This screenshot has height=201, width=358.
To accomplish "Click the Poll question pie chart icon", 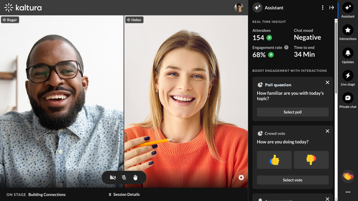I will [x=260, y=85].
